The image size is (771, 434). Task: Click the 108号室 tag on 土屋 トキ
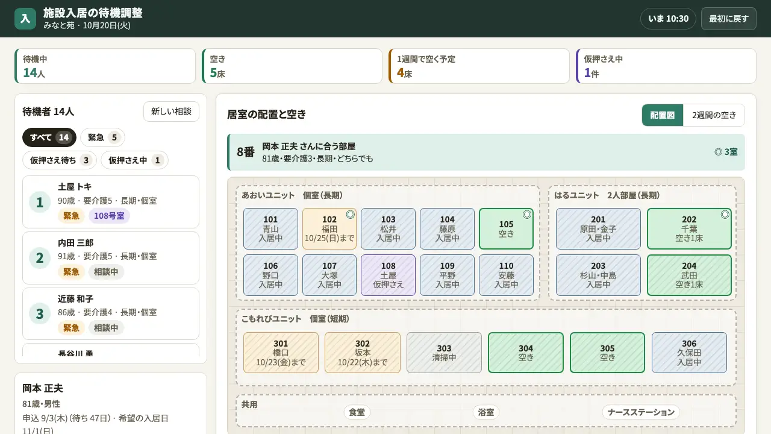(x=109, y=216)
